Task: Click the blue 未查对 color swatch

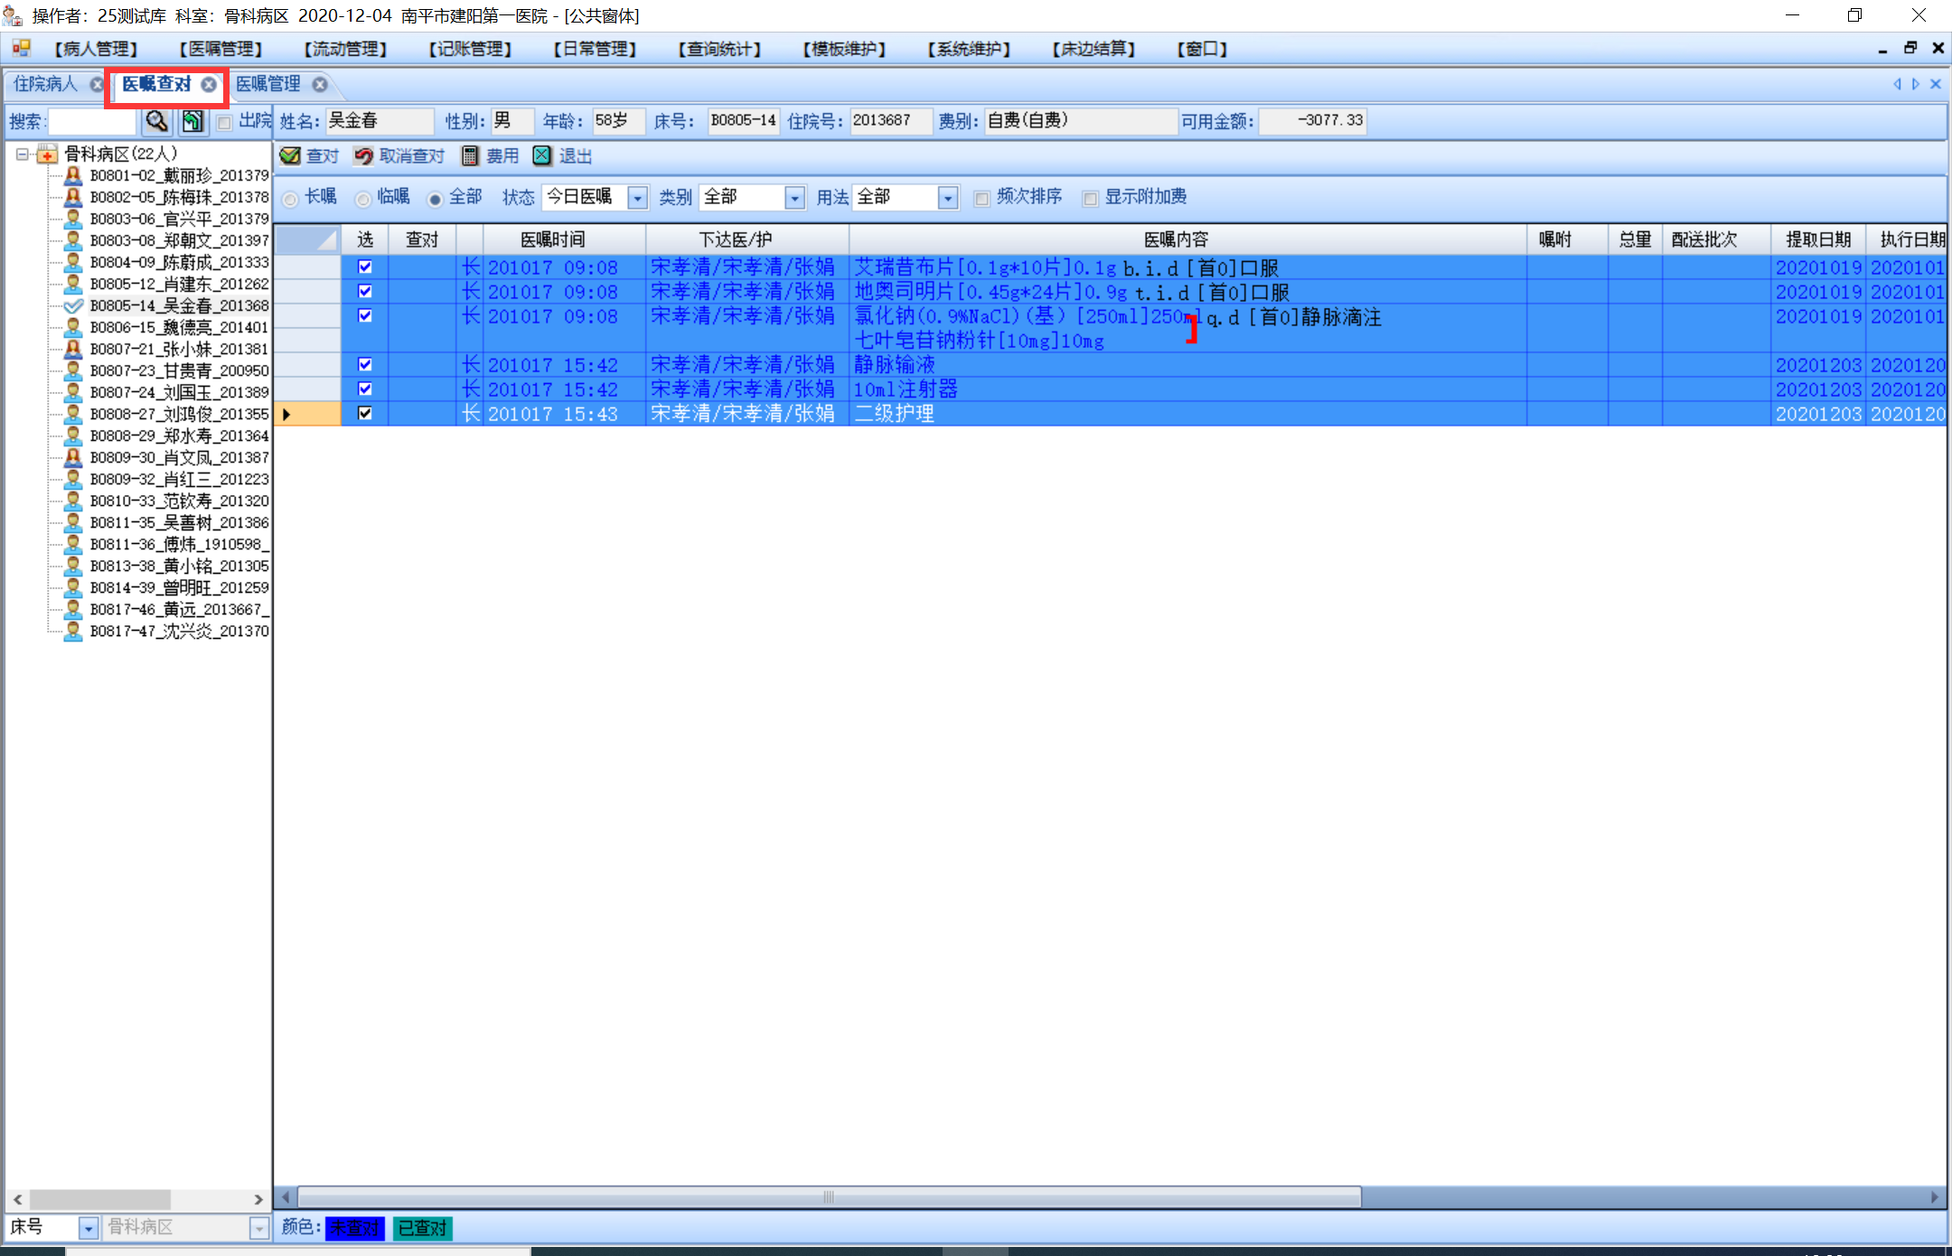Action: point(355,1228)
